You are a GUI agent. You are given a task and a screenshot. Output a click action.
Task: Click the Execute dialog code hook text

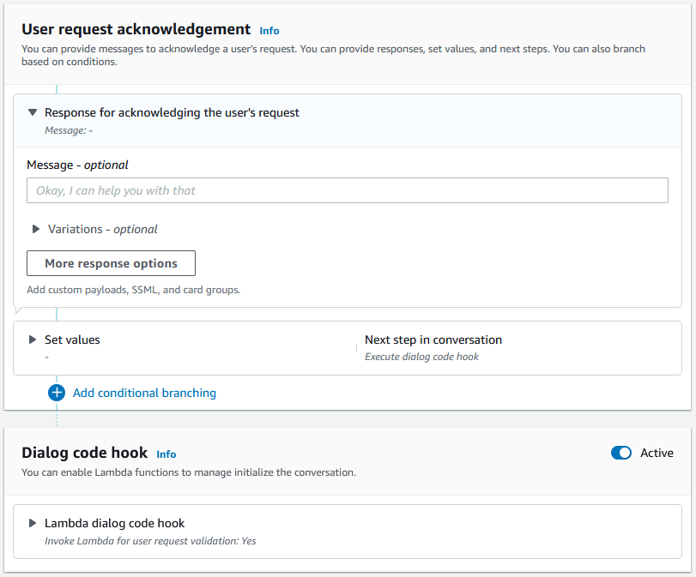[421, 357]
